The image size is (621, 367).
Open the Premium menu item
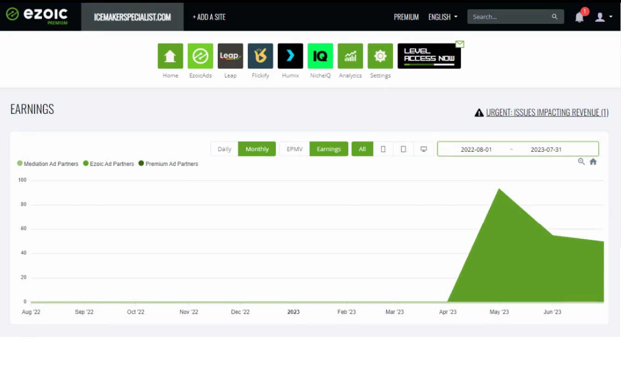[406, 17]
